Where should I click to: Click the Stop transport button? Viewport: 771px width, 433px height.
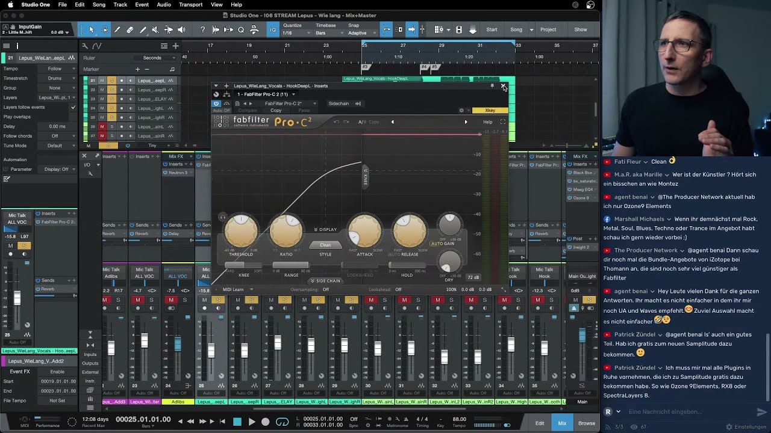237,422
